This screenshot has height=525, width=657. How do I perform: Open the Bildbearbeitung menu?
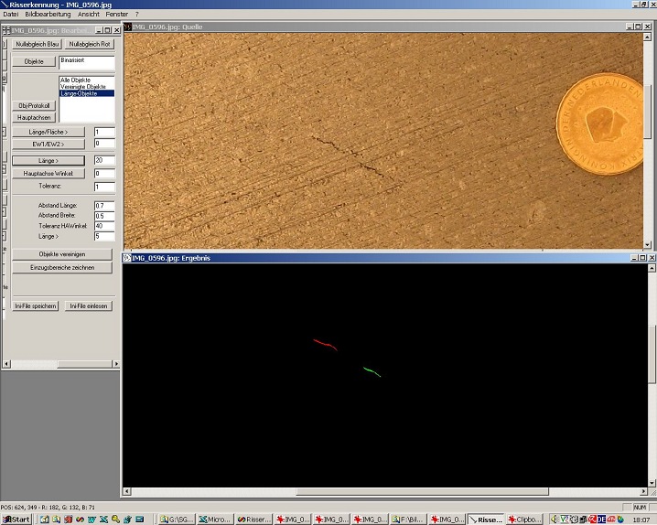[48, 15]
